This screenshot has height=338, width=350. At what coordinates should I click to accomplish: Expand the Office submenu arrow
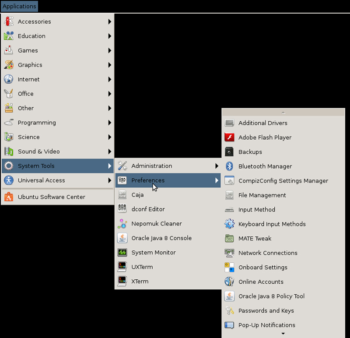click(x=110, y=94)
